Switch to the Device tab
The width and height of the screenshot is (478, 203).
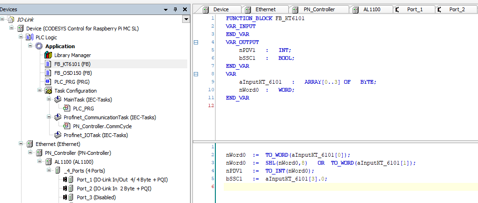218,9
